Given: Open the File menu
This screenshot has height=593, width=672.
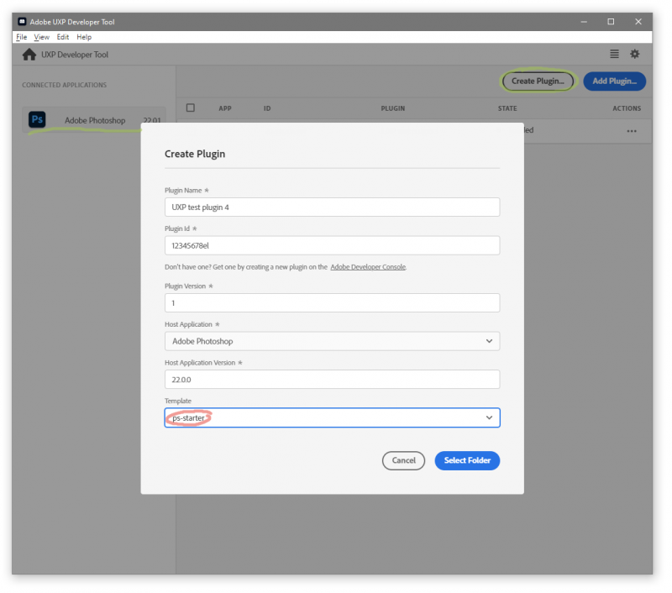Looking at the screenshot, I should click(x=22, y=37).
